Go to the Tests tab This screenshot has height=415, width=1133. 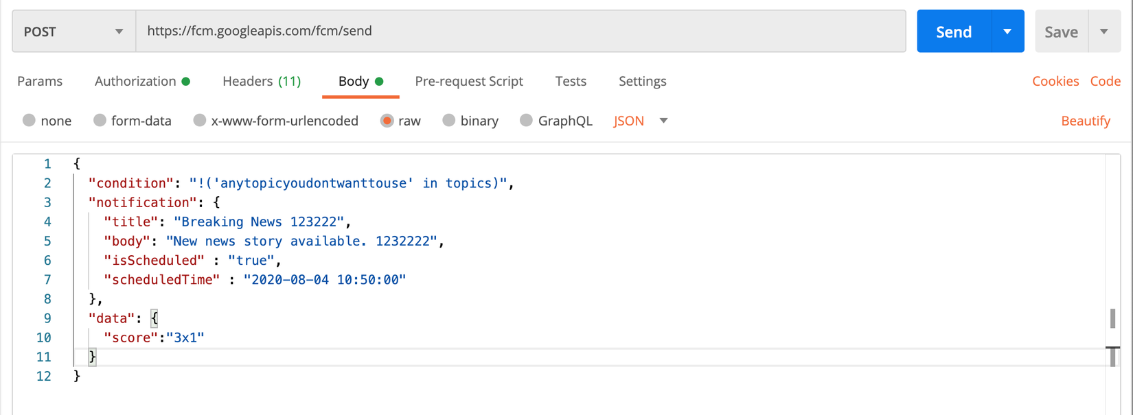[x=571, y=81]
